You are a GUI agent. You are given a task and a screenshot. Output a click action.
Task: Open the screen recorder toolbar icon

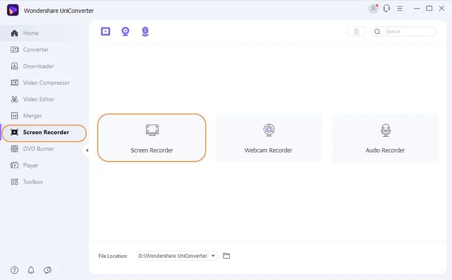[x=105, y=31]
